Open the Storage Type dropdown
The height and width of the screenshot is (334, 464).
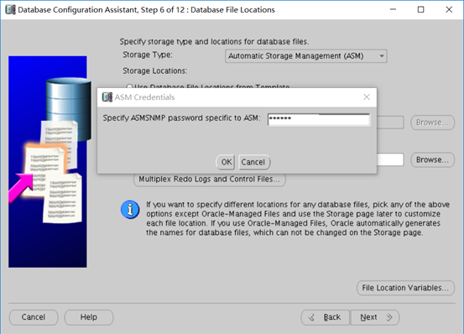tap(305, 56)
